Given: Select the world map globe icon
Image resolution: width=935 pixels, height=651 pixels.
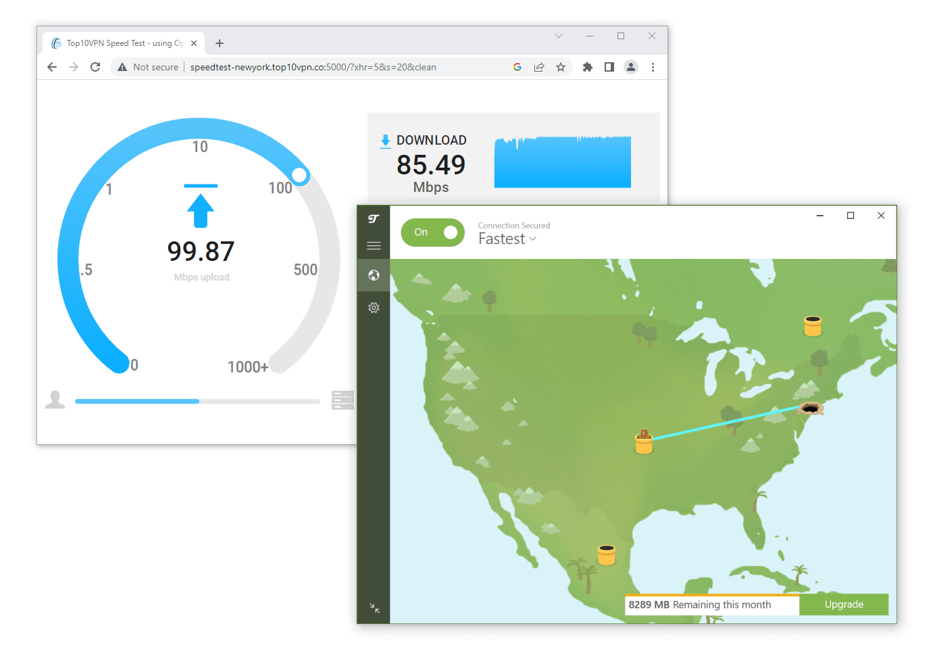Looking at the screenshot, I should point(374,275).
